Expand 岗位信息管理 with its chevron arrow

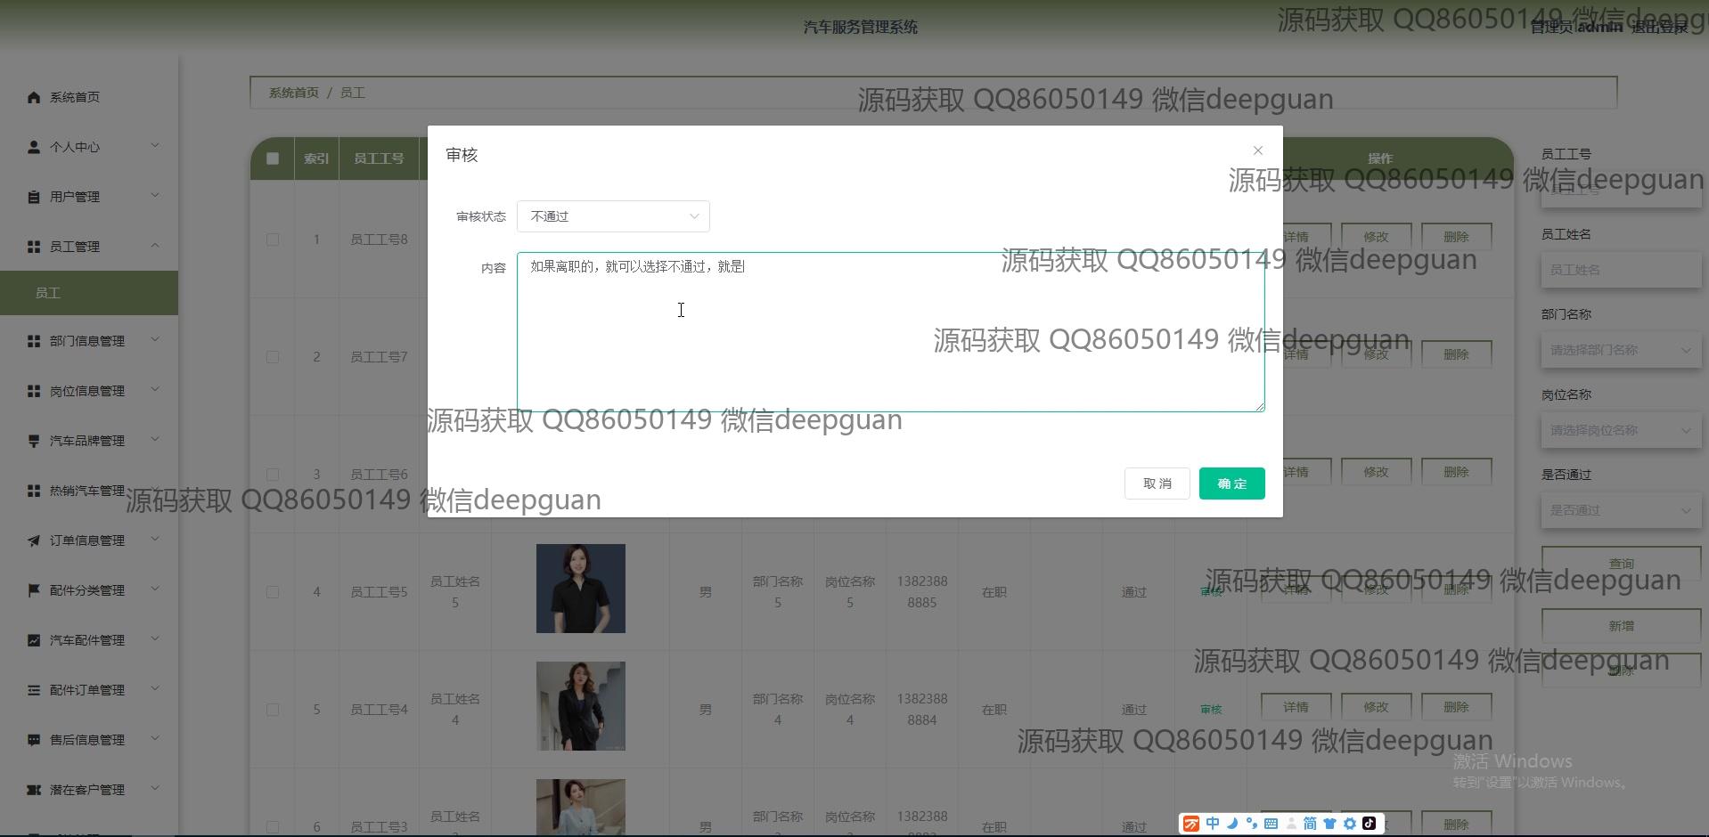click(x=155, y=390)
